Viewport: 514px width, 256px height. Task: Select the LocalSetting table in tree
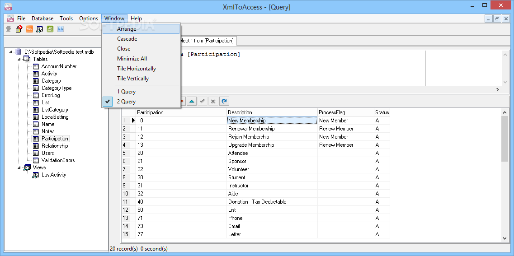click(x=55, y=117)
